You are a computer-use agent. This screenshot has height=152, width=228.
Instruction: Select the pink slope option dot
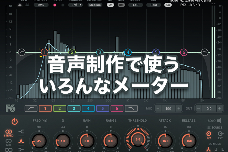click(x=55, y=5)
